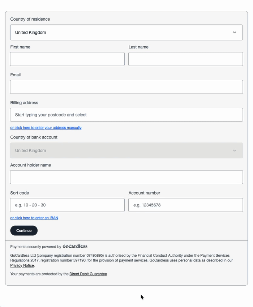The height and width of the screenshot is (307, 253).
Task: Click into the Email text box
Action: (126, 87)
